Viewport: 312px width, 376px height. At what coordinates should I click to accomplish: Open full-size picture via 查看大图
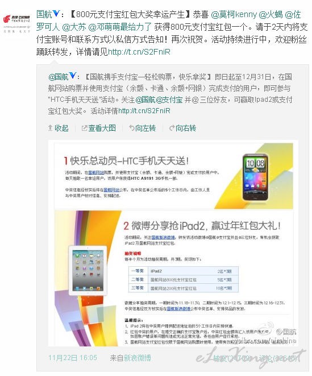tap(99, 128)
